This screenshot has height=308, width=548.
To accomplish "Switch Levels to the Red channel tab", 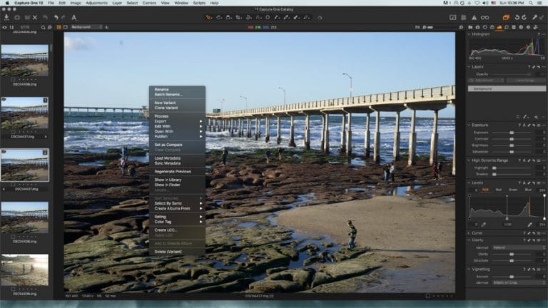I will pos(498,190).
